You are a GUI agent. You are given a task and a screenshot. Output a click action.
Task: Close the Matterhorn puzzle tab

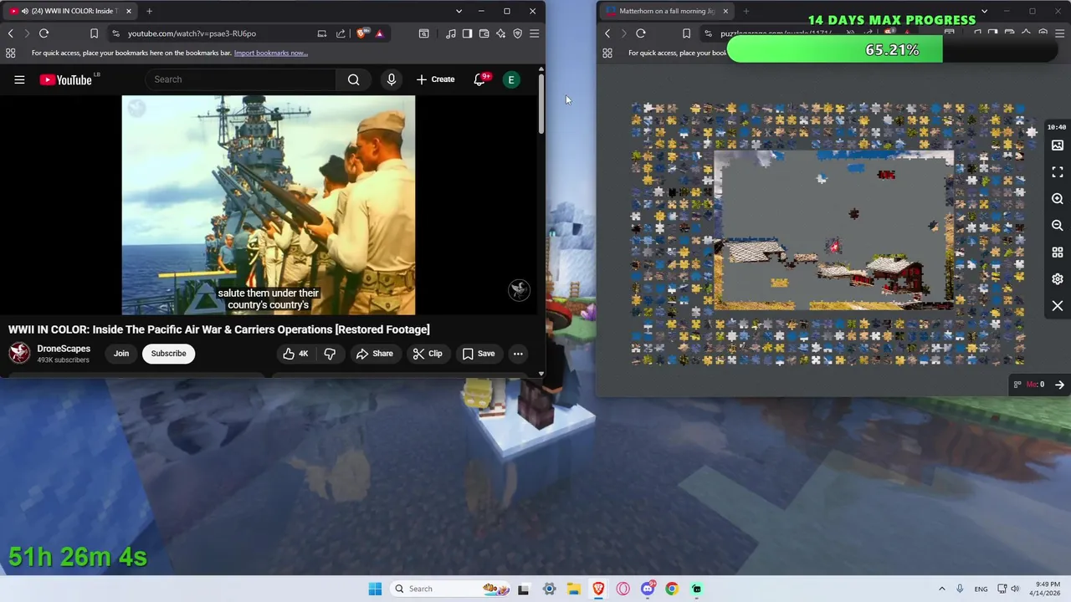click(725, 11)
